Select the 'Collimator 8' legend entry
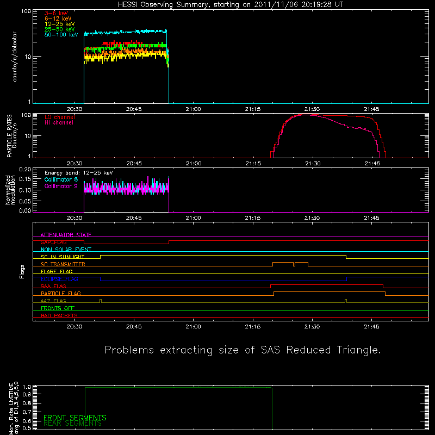The width and height of the screenshot is (435, 435). point(61,179)
